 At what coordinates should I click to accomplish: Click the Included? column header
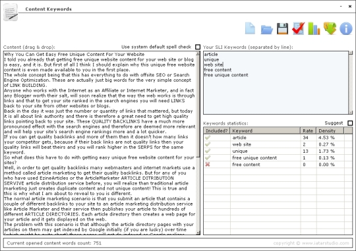(217, 130)
